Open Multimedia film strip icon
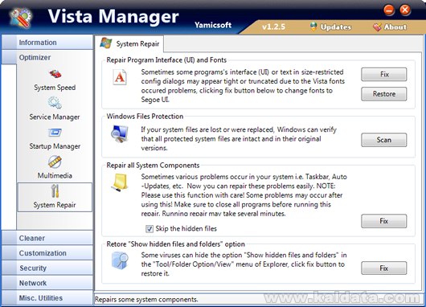The width and height of the screenshot is (426, 307). [55, 162]
